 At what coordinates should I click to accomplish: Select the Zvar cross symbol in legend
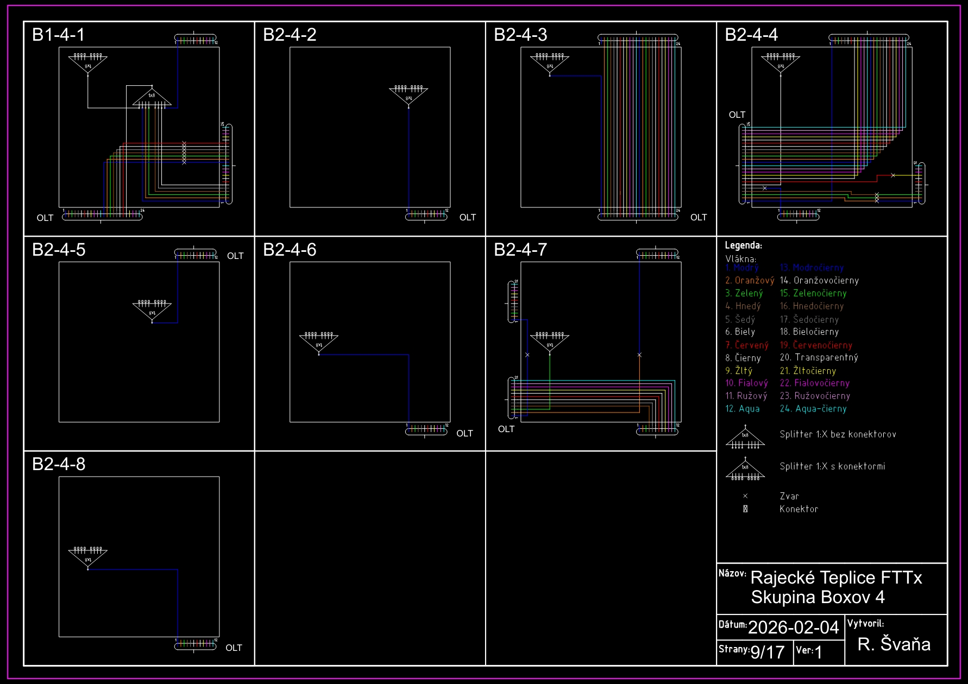click(745, 496)
